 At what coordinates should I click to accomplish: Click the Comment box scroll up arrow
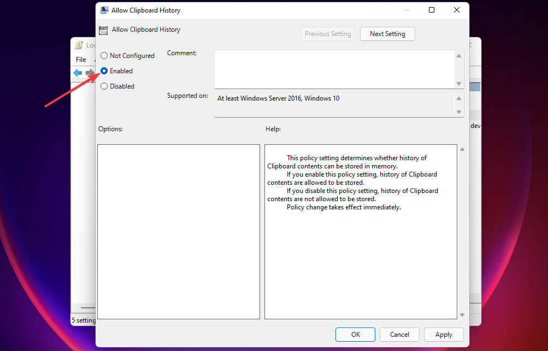tap(459, 55)
